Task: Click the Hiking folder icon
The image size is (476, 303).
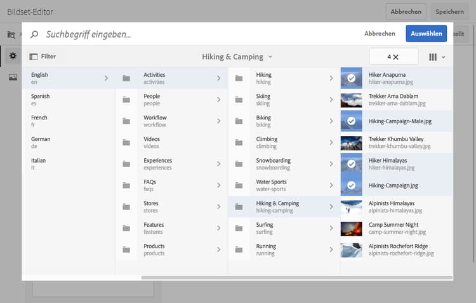Action: tap(239, 78)
